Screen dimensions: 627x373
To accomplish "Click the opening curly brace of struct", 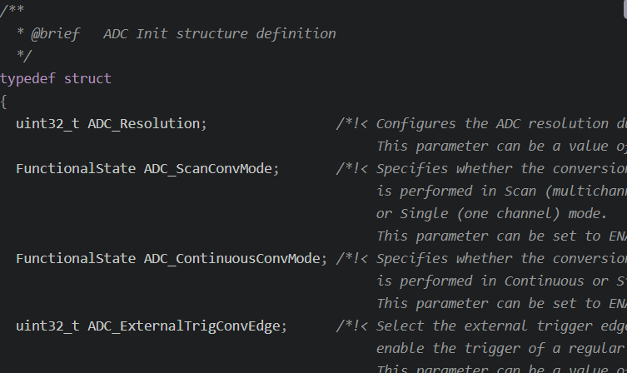I will [3, 102].
